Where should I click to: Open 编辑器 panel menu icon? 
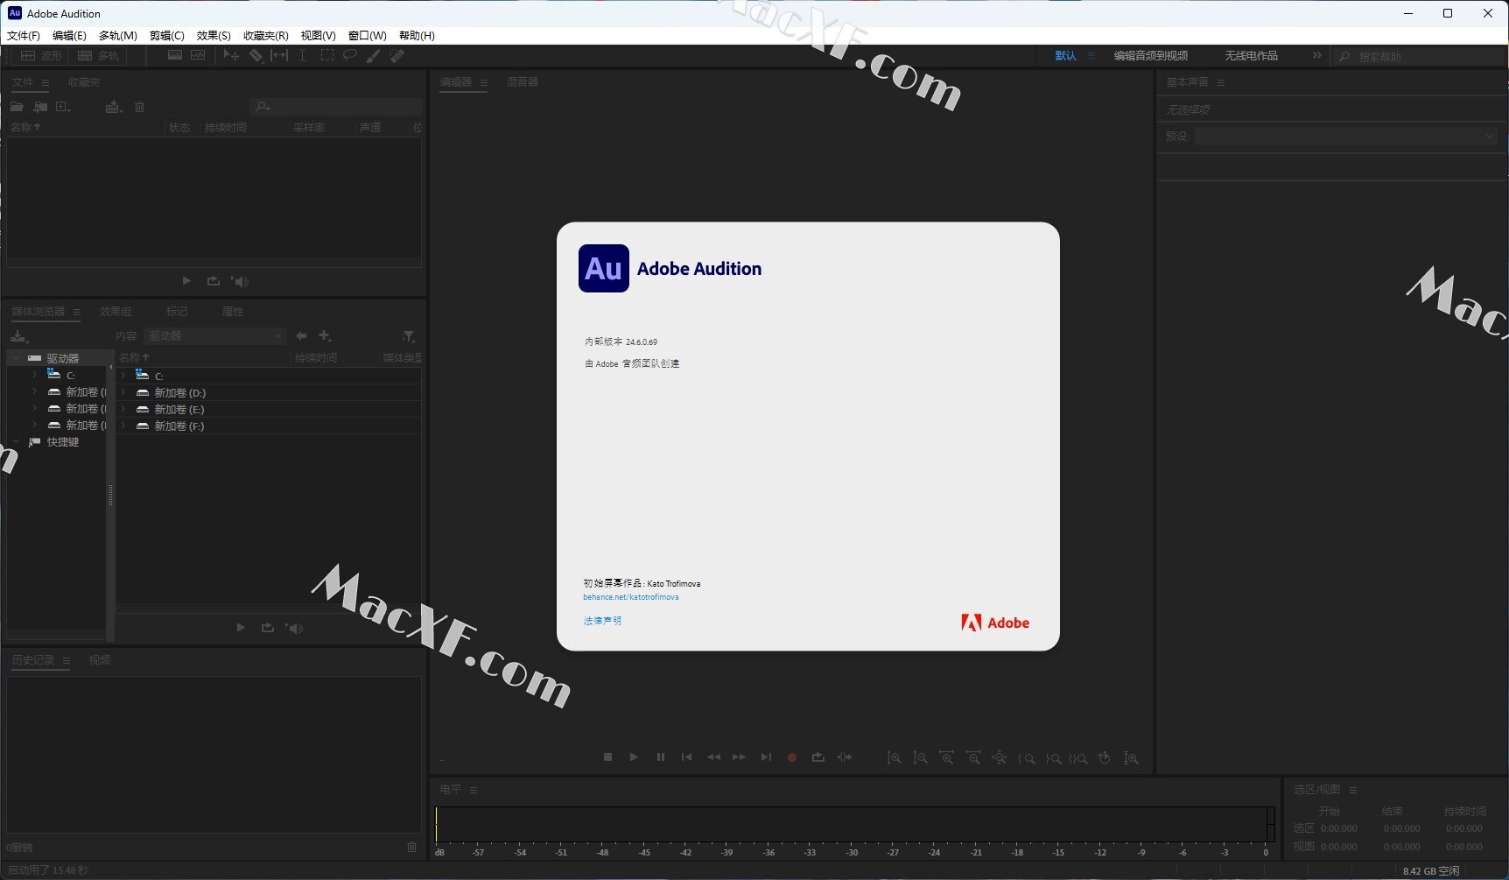483,82
